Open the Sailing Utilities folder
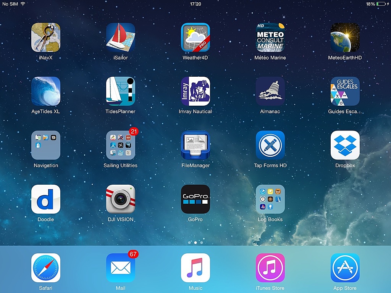This screenshot has height=293, width=391. (120, 145)
